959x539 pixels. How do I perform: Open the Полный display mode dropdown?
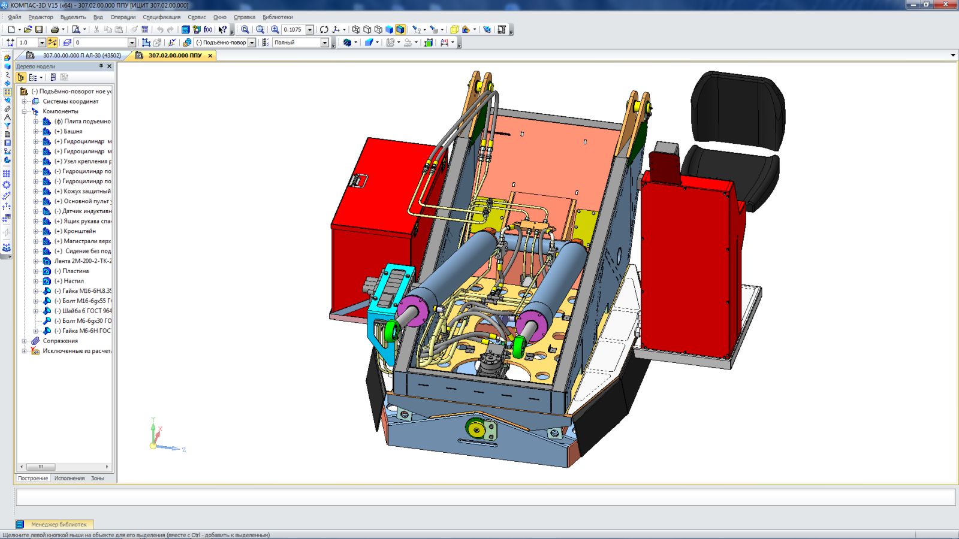(324, 43)
